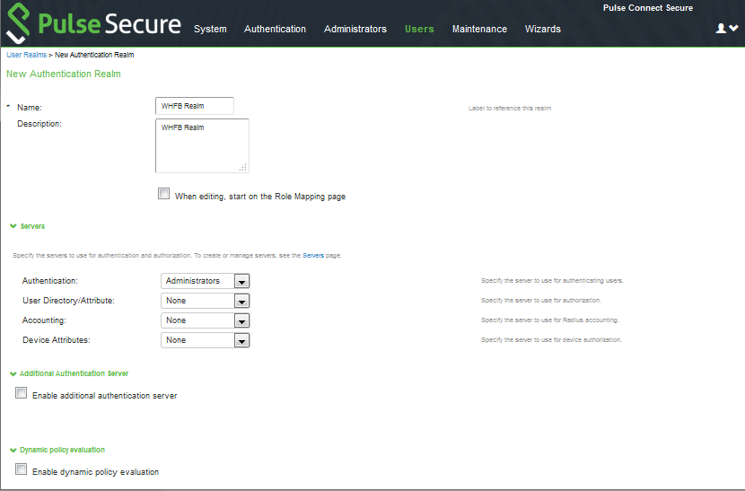Collapse the Dynamic policy evaluation section
745x491 pixels.
pyautogui.click(x=13, y=450)
